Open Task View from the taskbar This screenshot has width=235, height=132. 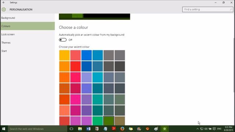(x=72, y=129)
